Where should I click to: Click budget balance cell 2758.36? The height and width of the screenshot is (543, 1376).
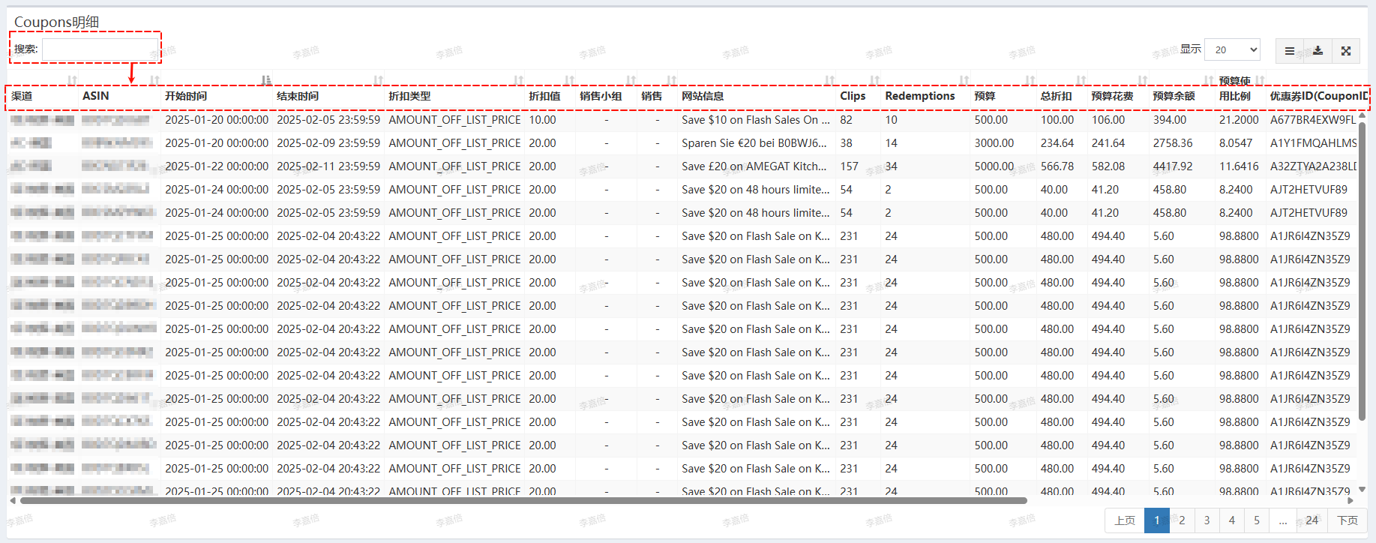tap(1173, 143)
